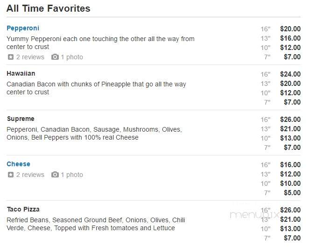Click the star reviews icon under Pepperoni

coord(11,57)
